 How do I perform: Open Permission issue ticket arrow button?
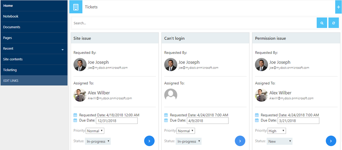[331, 141]
